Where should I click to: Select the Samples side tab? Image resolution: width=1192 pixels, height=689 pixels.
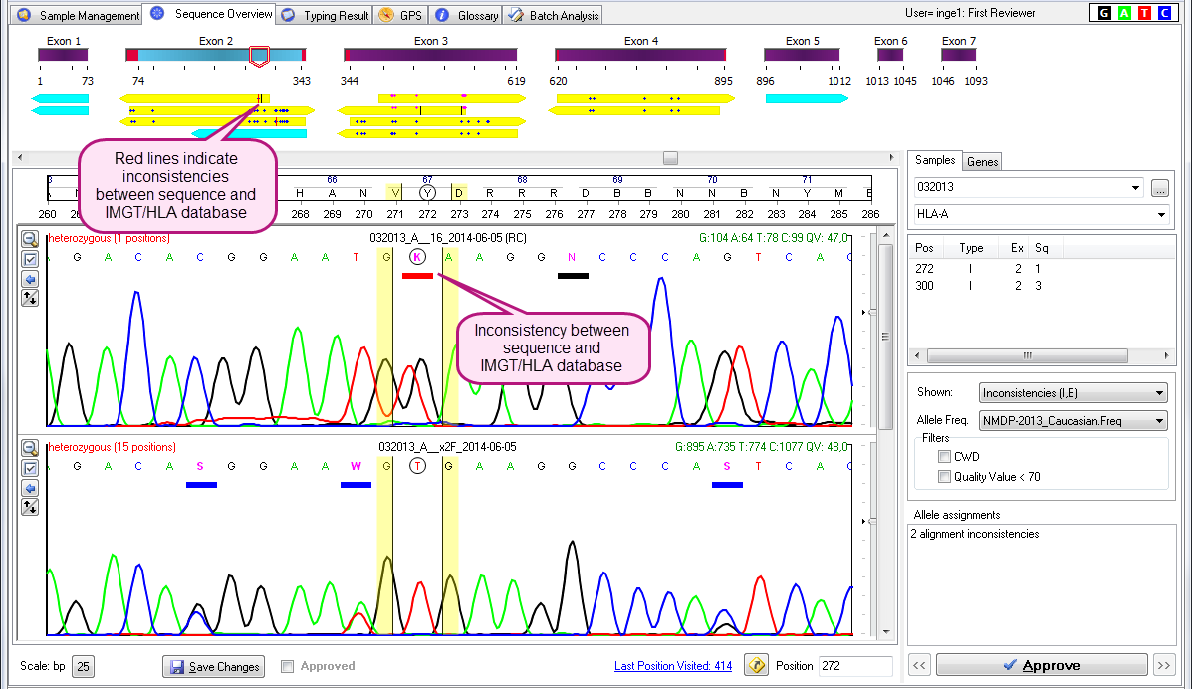click(935, 160)
